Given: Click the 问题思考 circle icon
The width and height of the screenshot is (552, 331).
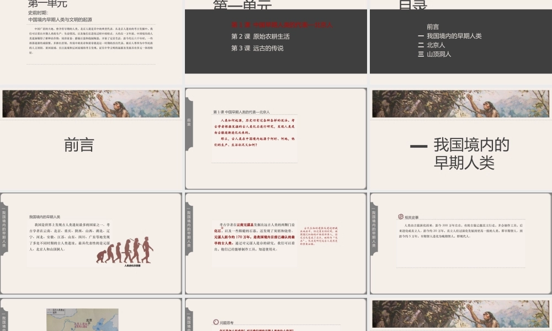Looking at the screenshot, I should [x=216, y=322].
